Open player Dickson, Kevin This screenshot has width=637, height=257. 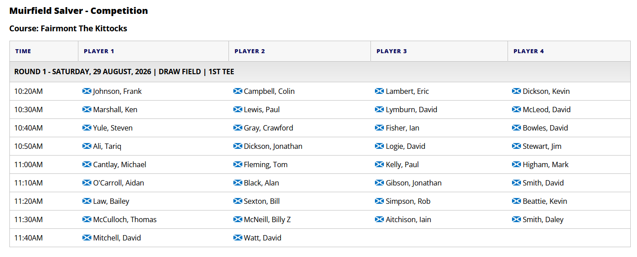tap(546, 91)
